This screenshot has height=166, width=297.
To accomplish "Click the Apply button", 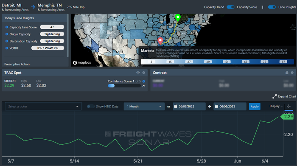I will point(255,107).
